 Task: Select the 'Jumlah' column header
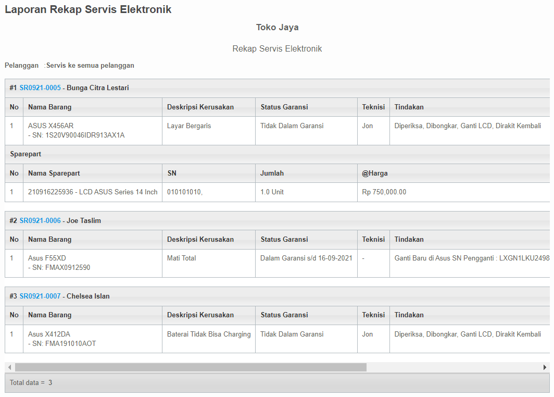[272, 173]
